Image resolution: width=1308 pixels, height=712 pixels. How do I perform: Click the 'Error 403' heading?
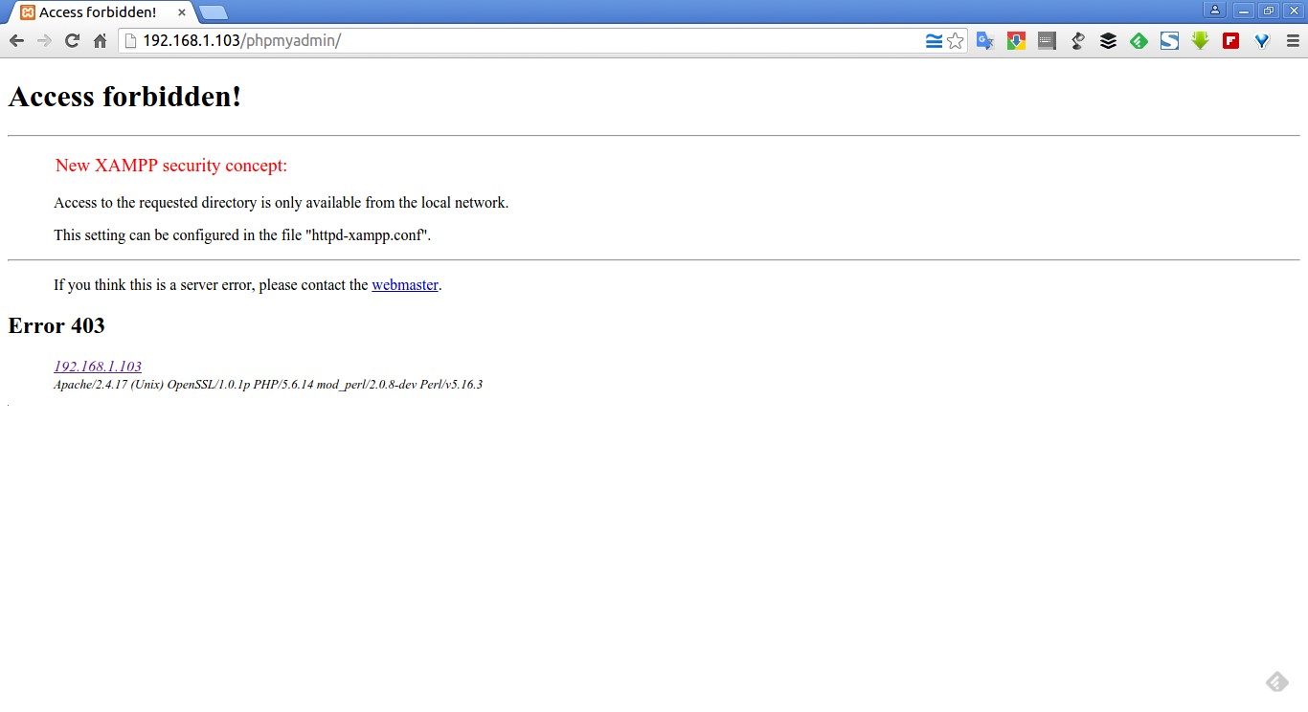[56, 325]
